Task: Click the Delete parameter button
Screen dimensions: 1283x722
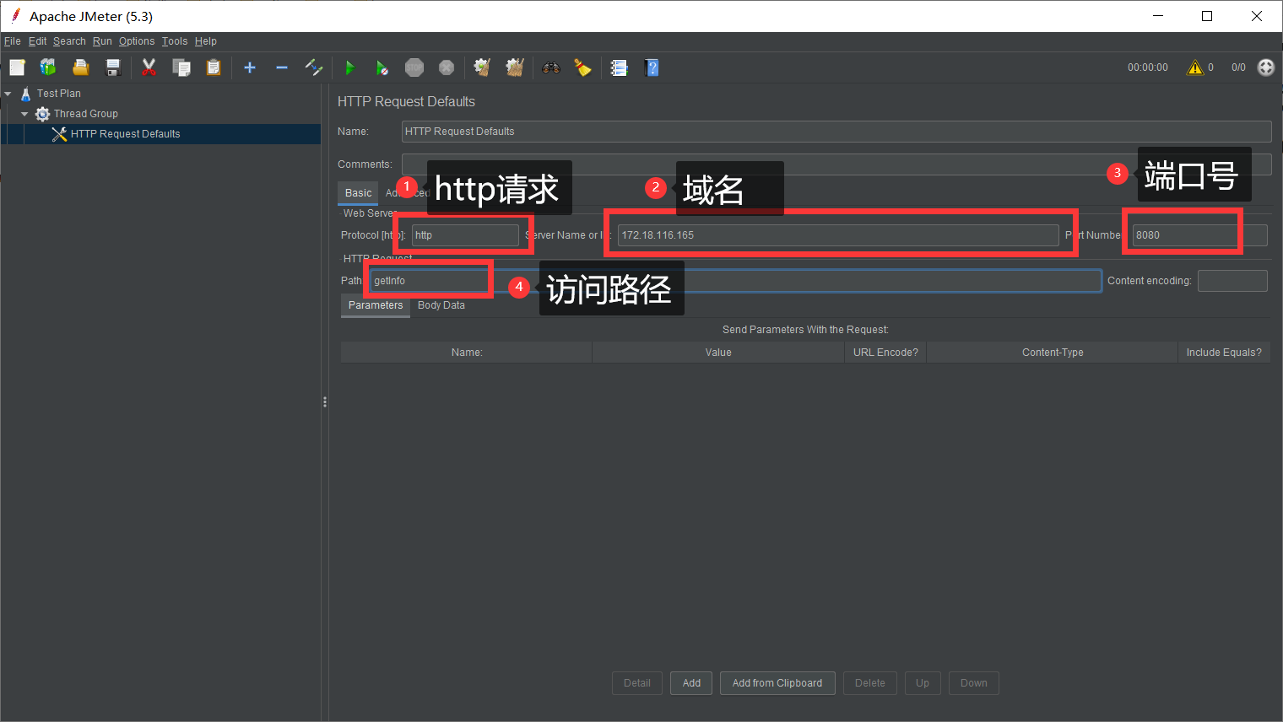Action: click(870, 683)
